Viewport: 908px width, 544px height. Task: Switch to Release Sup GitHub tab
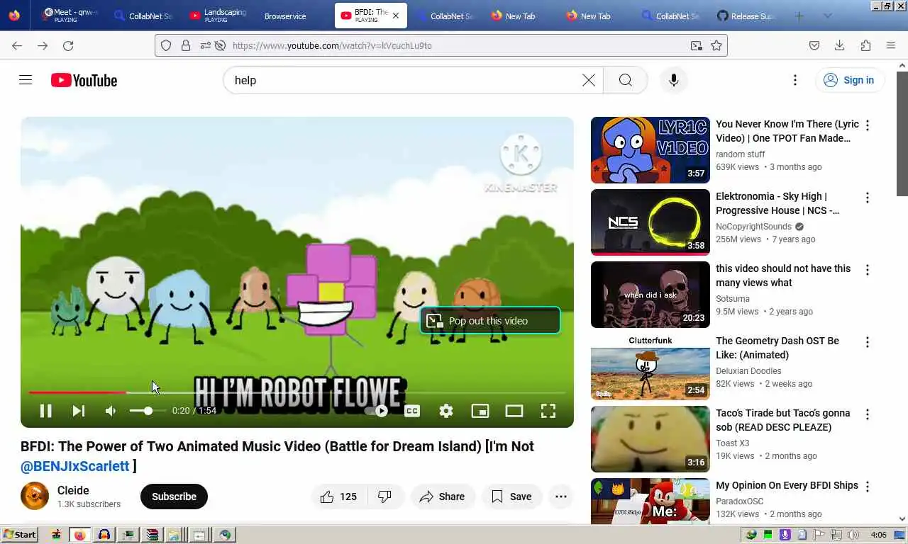click(x=745, y=16)
